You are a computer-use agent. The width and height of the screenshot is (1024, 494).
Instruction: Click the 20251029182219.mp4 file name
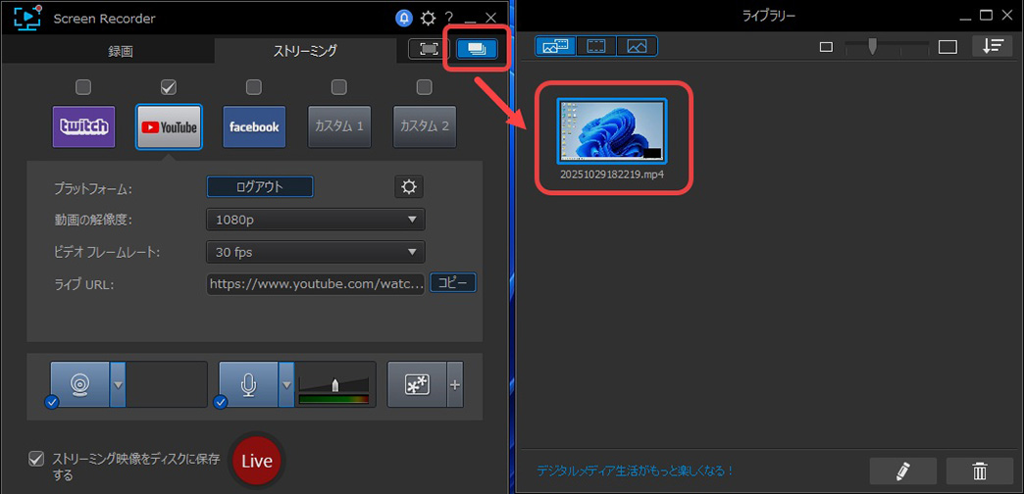click(x=612, y=174)
